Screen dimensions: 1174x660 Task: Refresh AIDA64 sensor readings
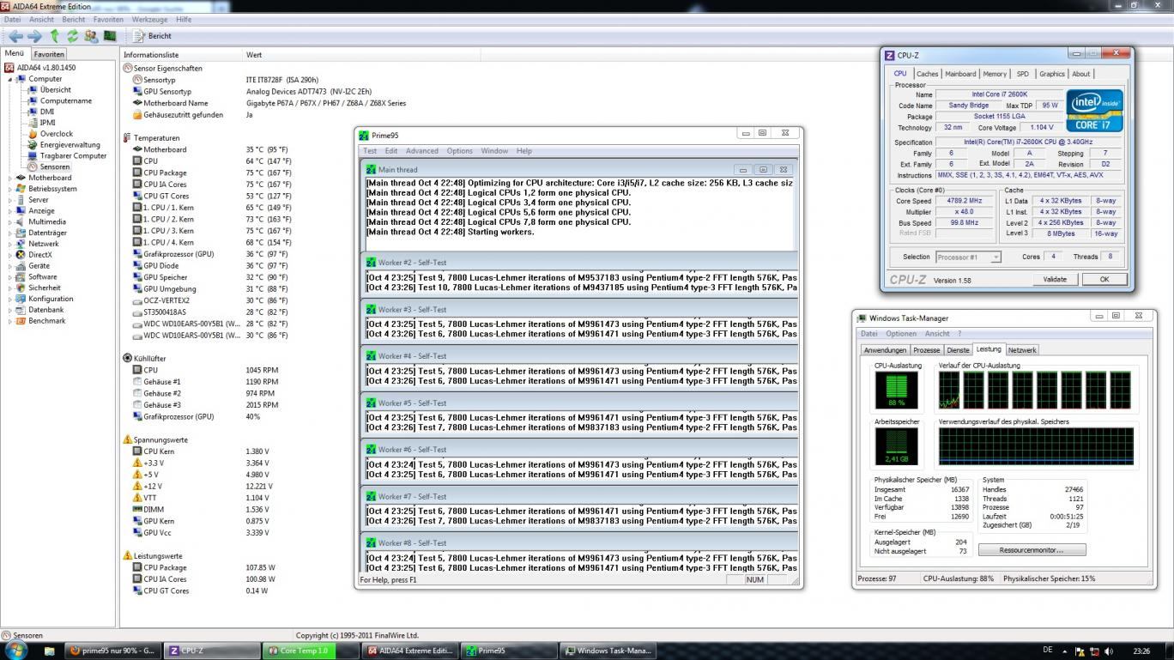coord(73,36)
